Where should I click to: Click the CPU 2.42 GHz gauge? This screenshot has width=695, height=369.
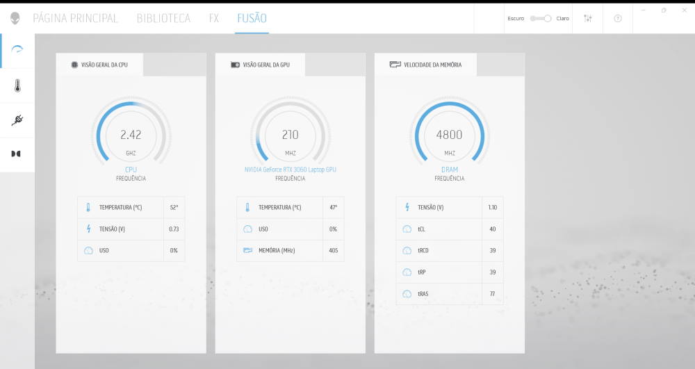pos(131,134)
